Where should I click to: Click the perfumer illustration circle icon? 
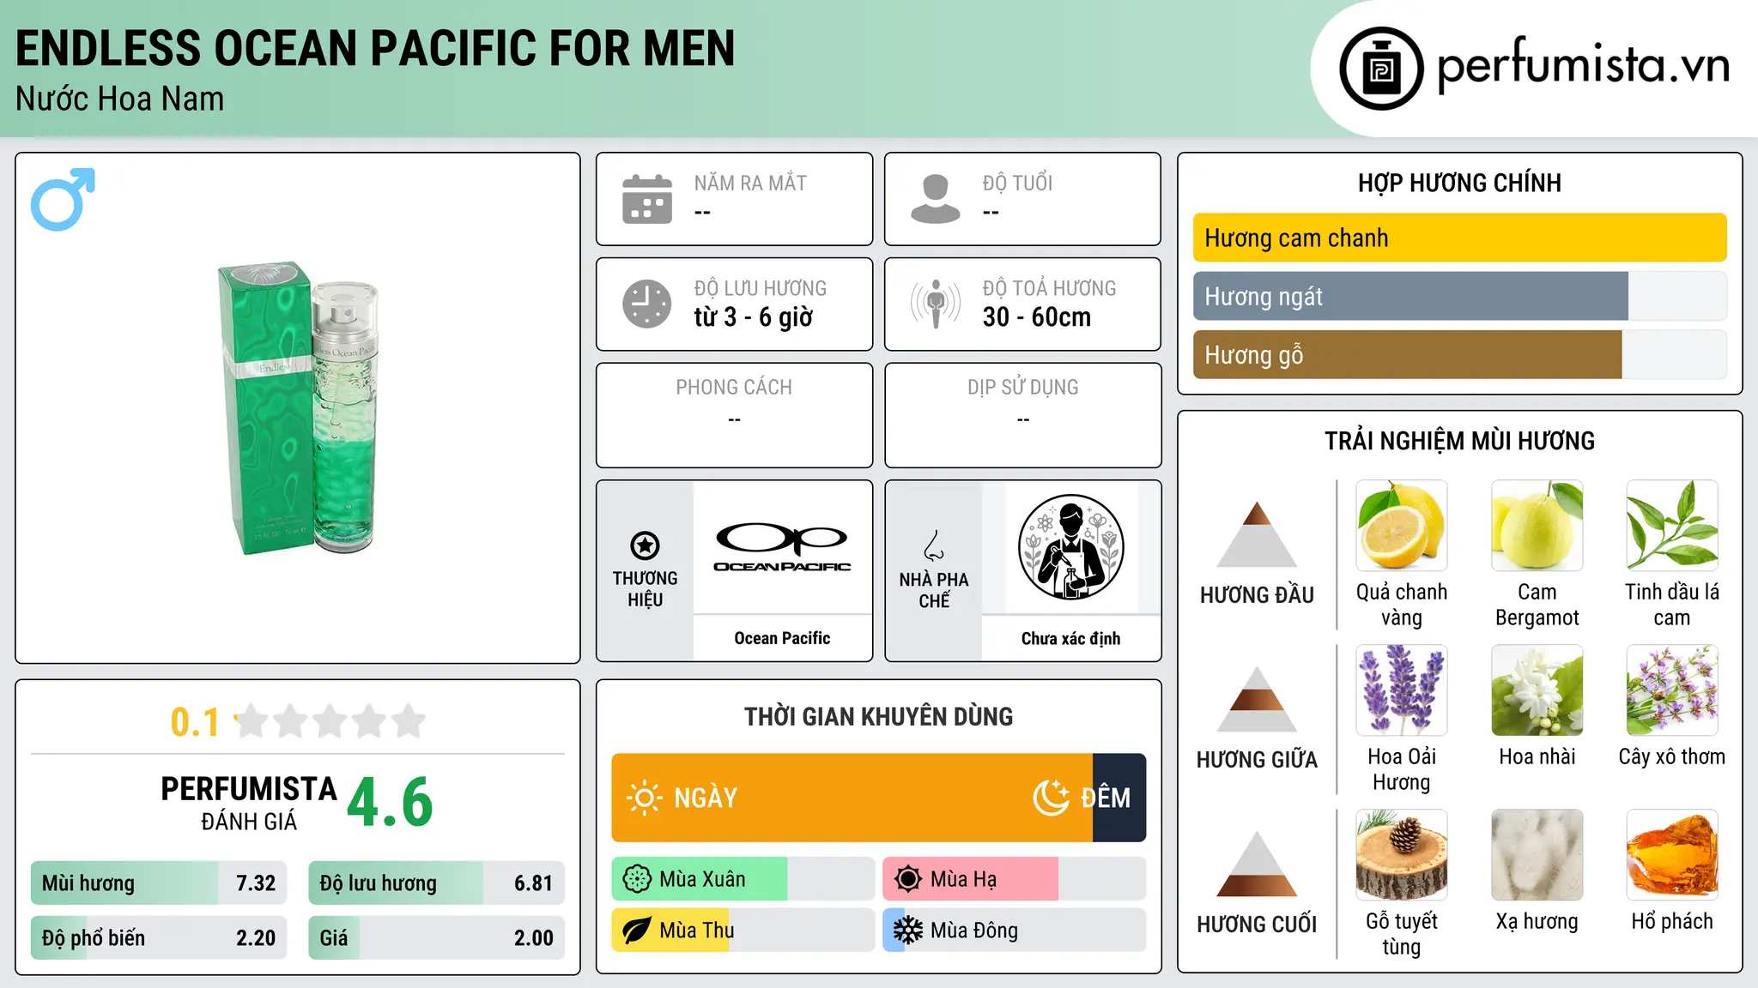coord(1070,547)
